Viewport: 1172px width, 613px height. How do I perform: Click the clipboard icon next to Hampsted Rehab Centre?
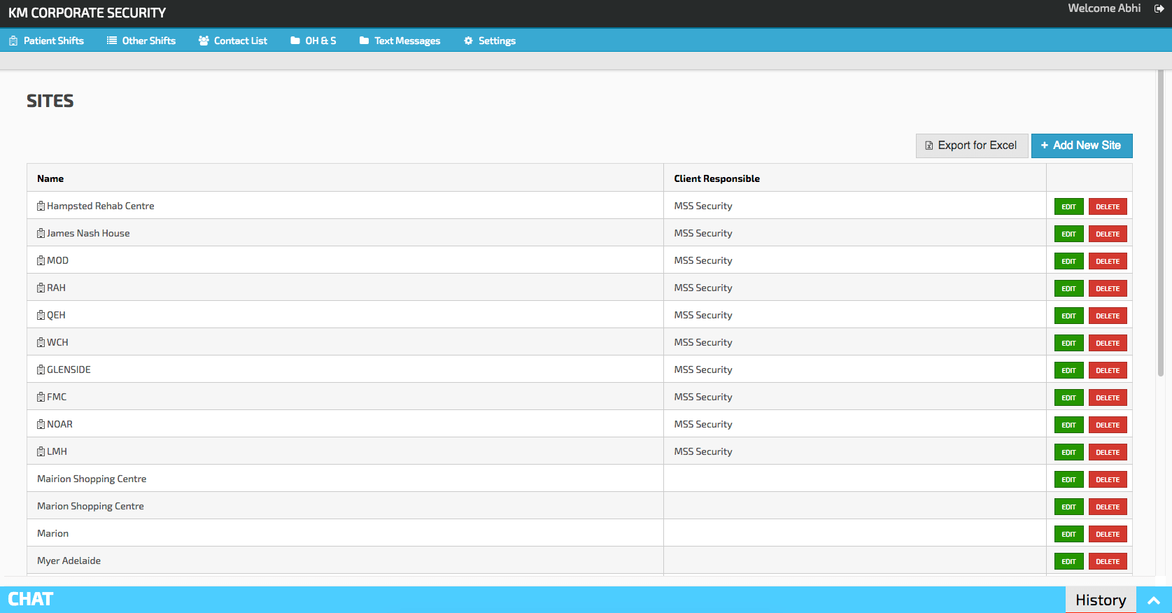click(41, 206)
